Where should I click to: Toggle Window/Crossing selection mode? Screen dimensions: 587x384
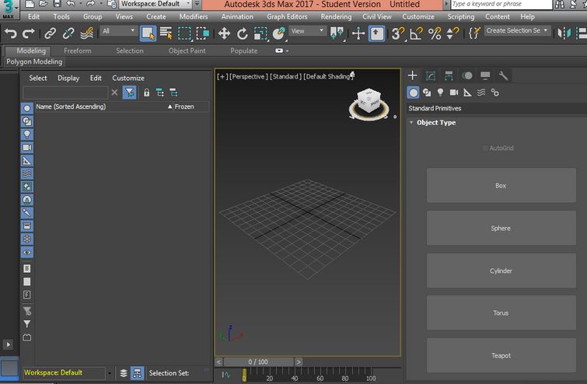(202, 33)
